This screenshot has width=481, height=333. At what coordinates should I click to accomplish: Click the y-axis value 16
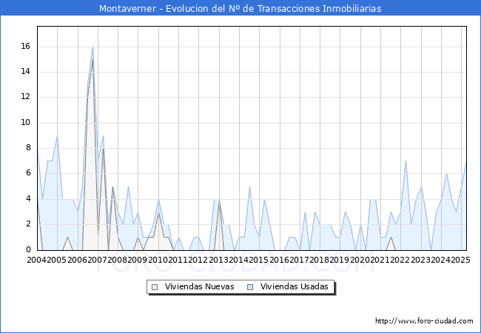coord(25,47)
